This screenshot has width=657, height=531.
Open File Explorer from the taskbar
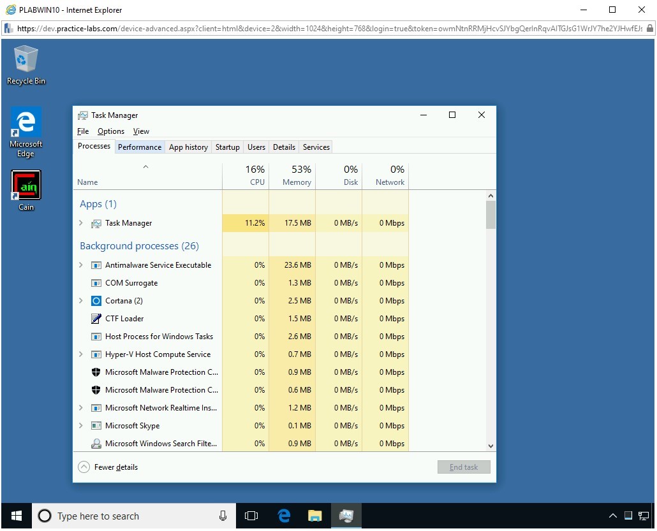[x=314, y=516]
